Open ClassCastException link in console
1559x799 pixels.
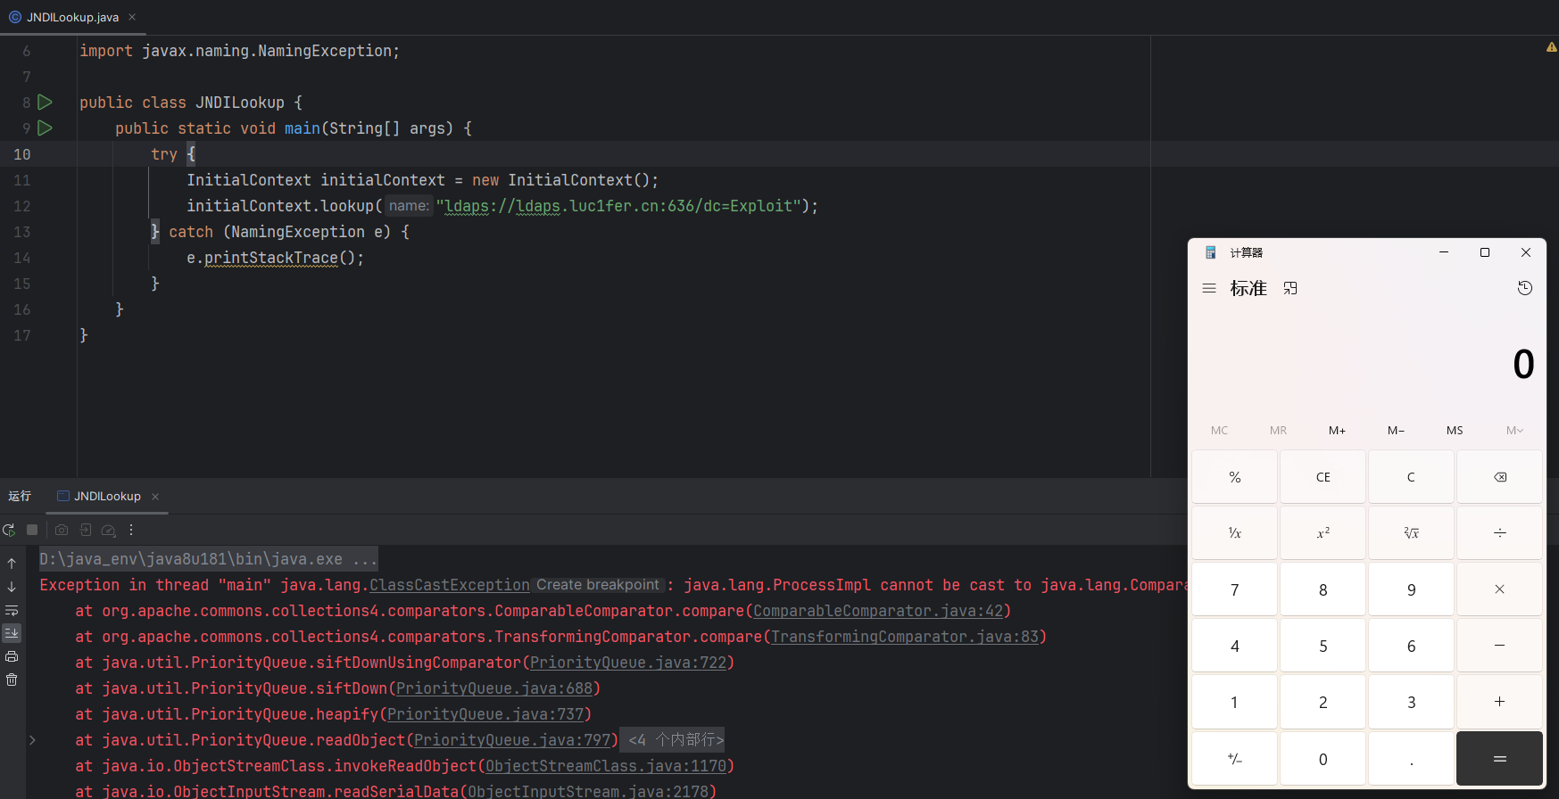coord(450,585)
